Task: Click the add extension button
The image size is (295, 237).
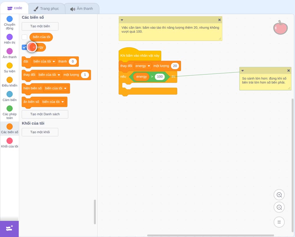Action: click(9, 228)
